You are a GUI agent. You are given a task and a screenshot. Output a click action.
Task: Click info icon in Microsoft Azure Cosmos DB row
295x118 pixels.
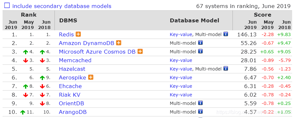(x=200, y=51)
